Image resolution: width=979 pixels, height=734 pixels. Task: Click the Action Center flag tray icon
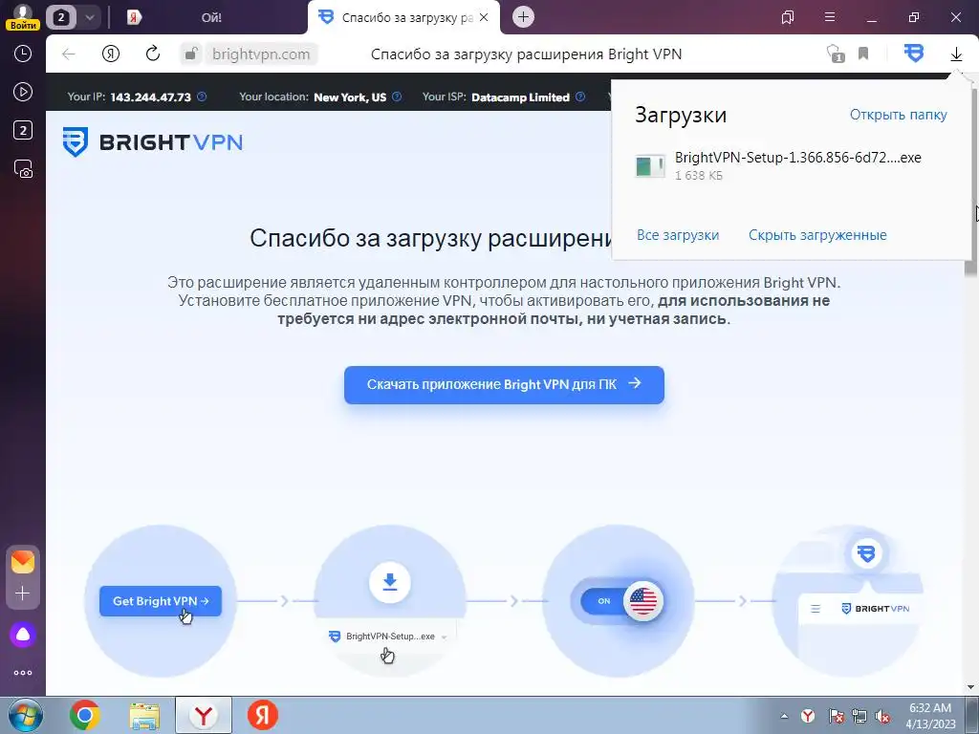836,716
